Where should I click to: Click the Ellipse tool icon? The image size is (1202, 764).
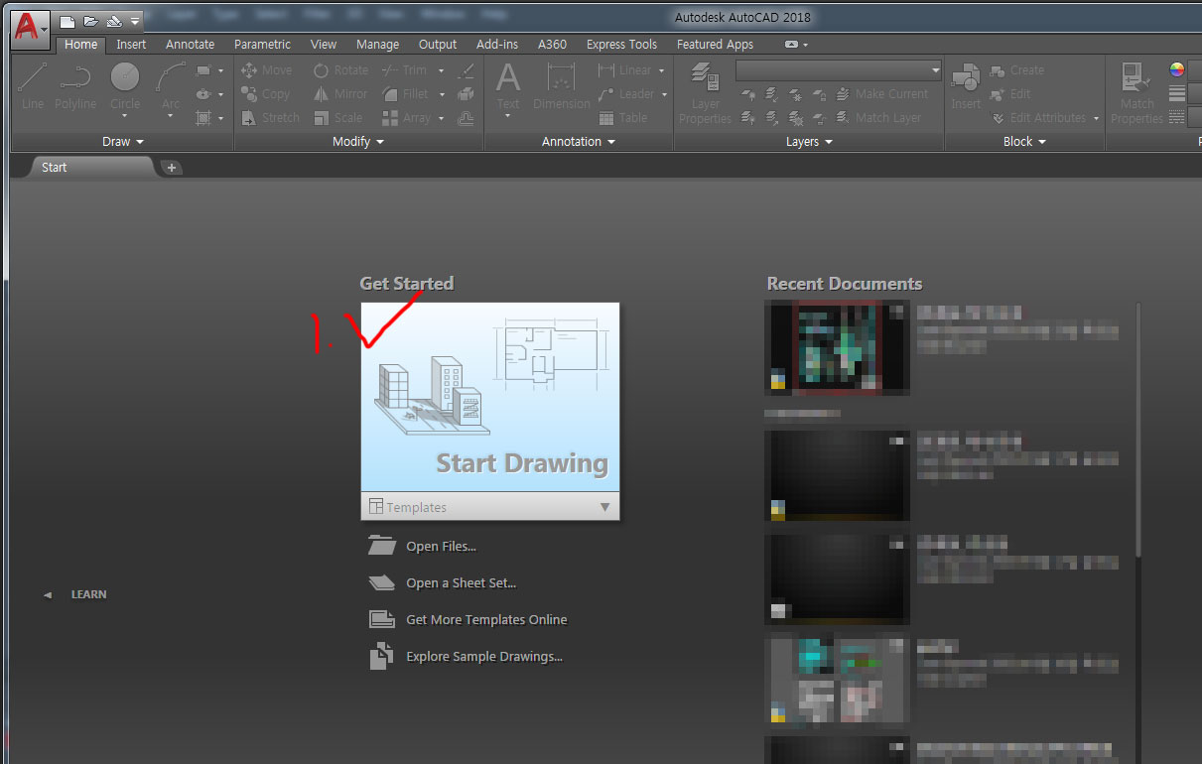[x=203, y=94]
